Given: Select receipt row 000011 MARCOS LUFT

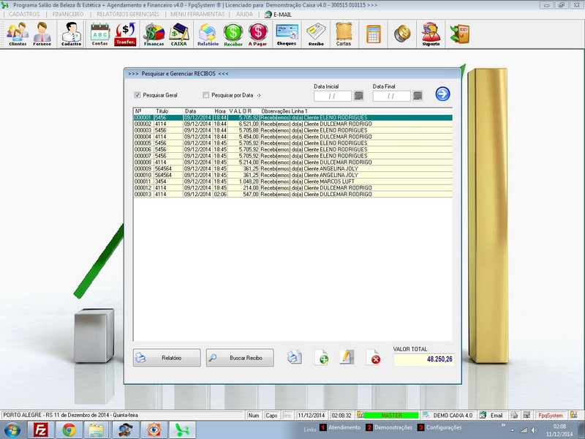Looking at the screenshot, I should click(x=293, y=181).
